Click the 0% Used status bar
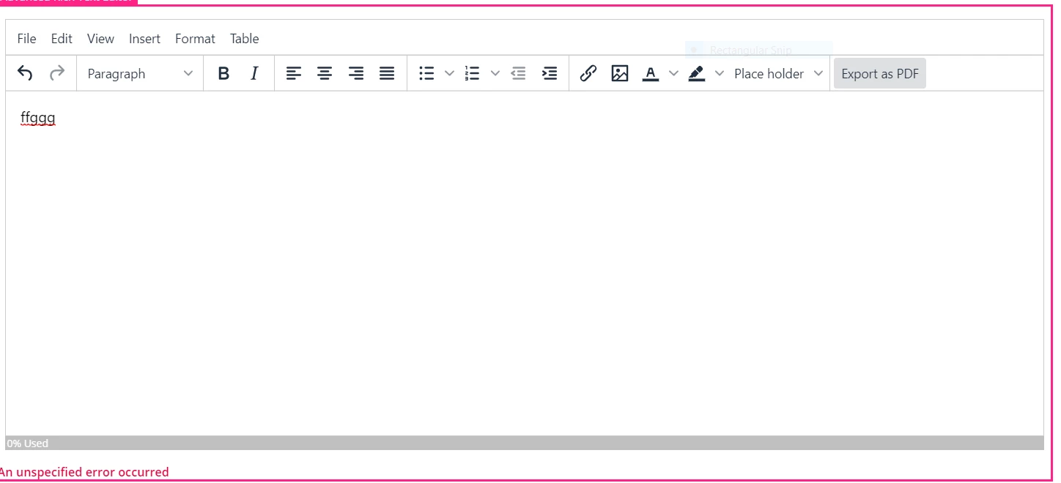This screenshot has width=1061, height=483. click(x=525, y=443)
